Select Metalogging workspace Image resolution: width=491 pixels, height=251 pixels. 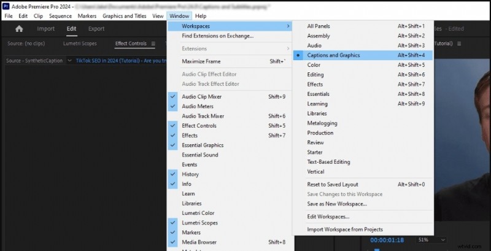click(363, 123)
